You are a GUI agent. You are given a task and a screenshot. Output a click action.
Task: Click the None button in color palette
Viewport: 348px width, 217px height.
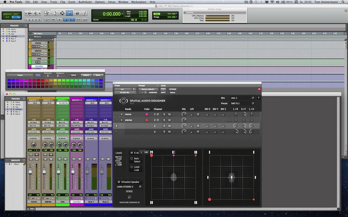98,75
